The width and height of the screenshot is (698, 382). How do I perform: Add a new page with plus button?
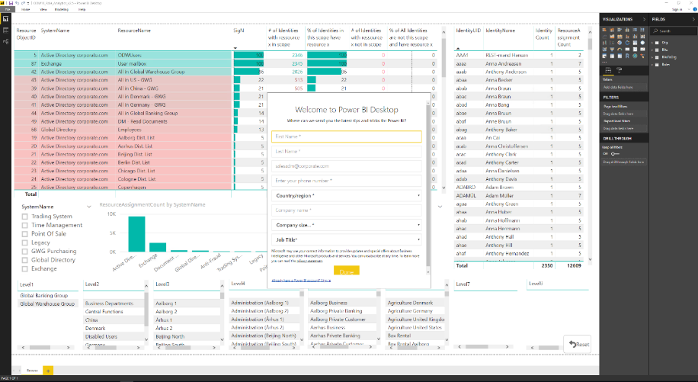[x=48, y=370]
